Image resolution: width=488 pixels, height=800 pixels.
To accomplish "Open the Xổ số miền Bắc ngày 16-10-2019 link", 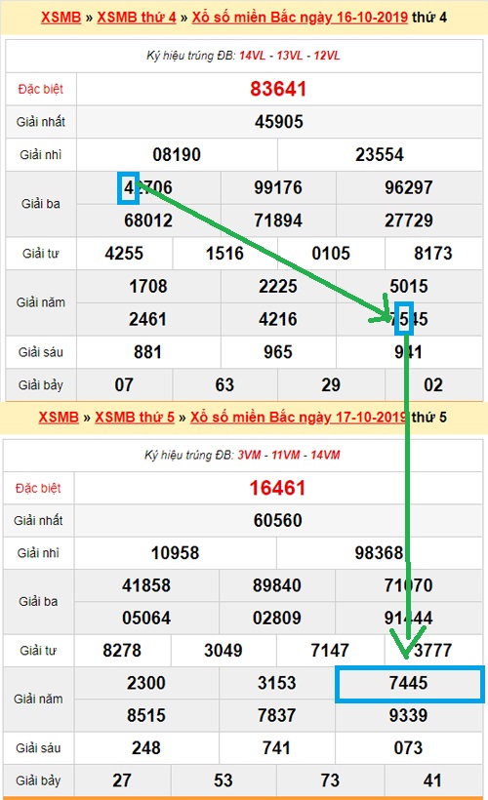I will (x=300, y=18).
